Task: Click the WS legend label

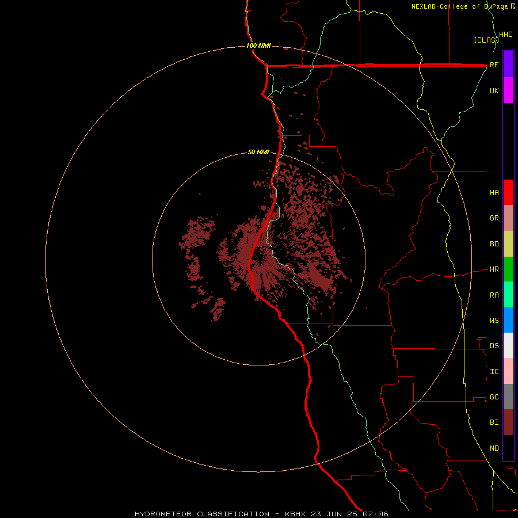Action: tap(494, 321)
